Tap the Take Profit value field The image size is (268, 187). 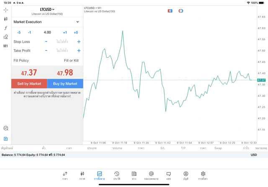click(62, 50)
